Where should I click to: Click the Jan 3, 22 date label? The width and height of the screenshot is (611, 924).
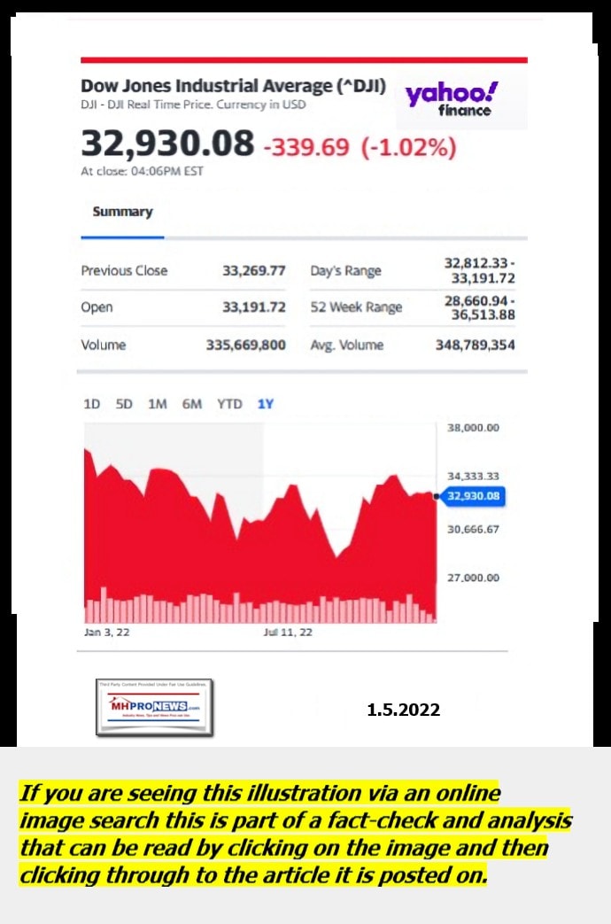tap(106, 633)
